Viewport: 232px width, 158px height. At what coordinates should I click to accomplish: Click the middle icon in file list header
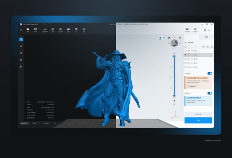point(208,47)
